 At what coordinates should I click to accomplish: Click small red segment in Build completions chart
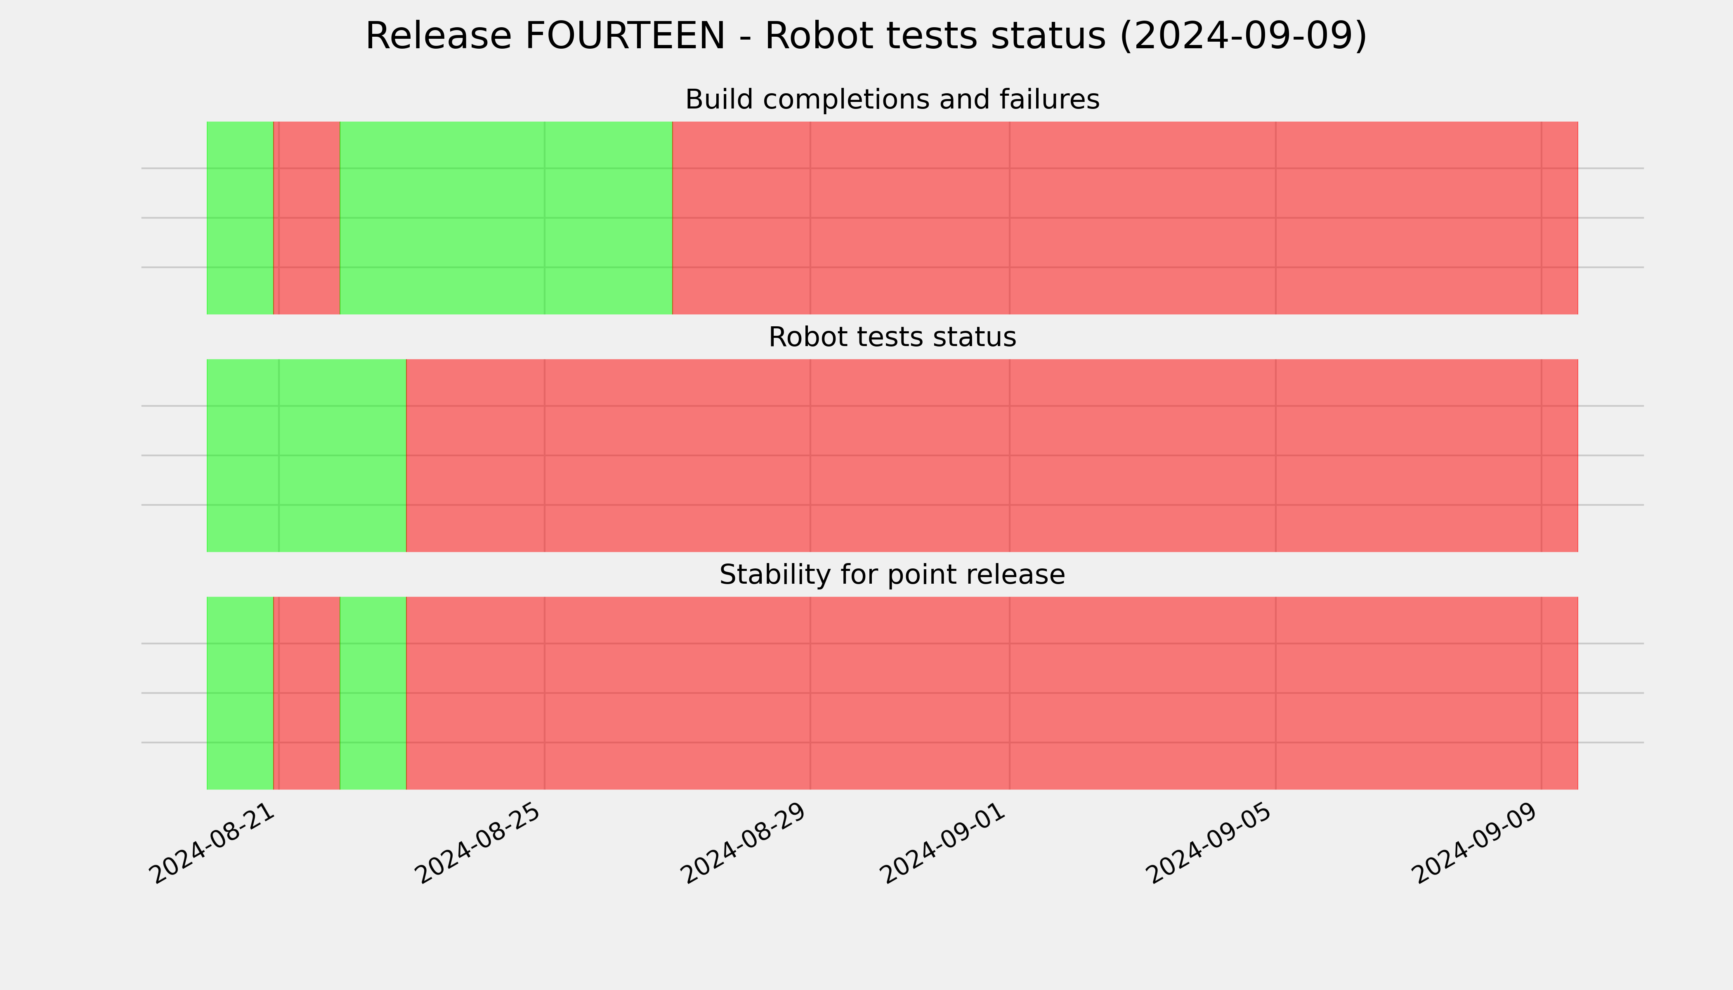[x=307, y=217]
